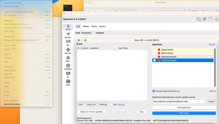Click the Kext Files column header
This screenshot has width=219, height=124.
coord(123,48)
